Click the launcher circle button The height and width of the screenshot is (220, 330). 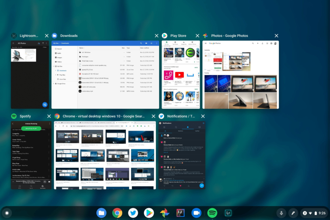[7, 213]
